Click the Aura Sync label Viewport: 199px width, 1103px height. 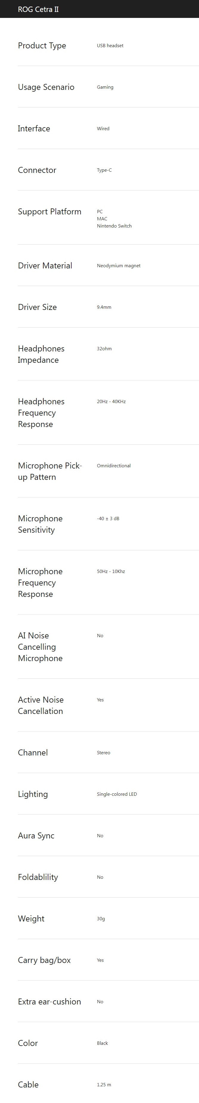pyautogui.click(x=36, y=836)
